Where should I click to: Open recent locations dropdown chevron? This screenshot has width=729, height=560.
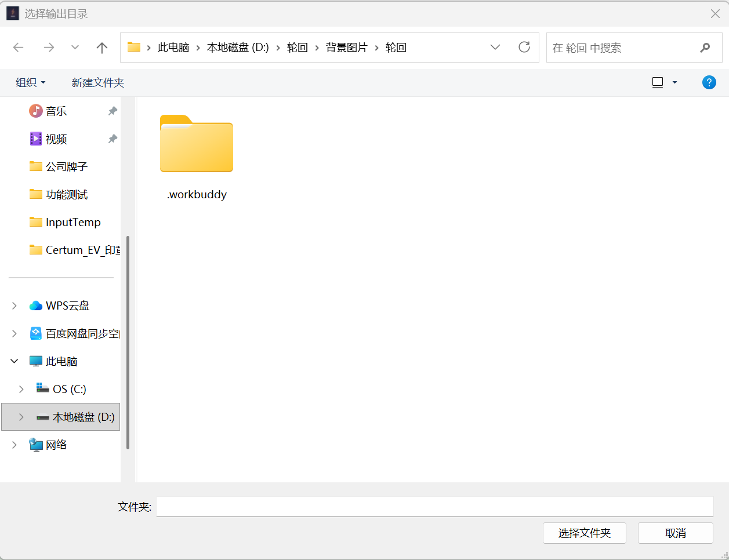(75, 48)
